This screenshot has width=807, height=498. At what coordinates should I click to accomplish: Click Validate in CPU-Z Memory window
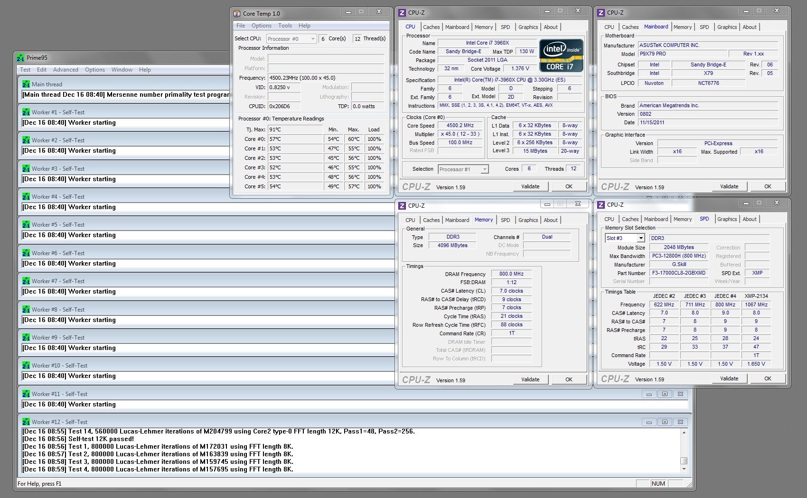click(x=530, y=379)
